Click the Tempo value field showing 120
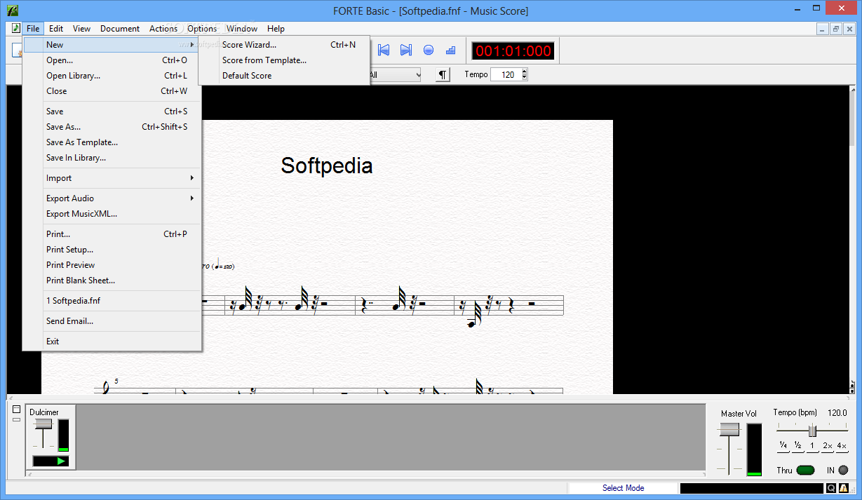 pyautogui.click(x=506, y=74)
